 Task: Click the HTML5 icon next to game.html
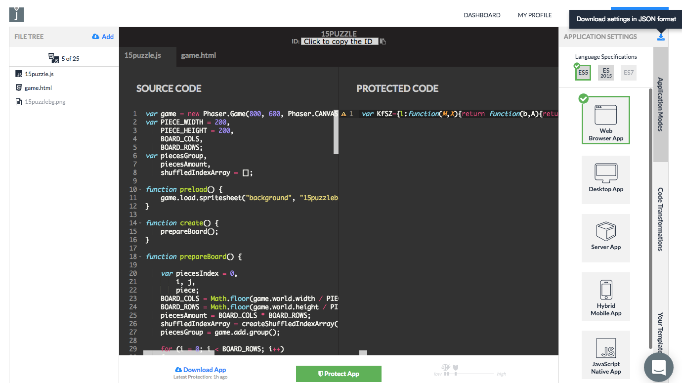coord(19,88)
